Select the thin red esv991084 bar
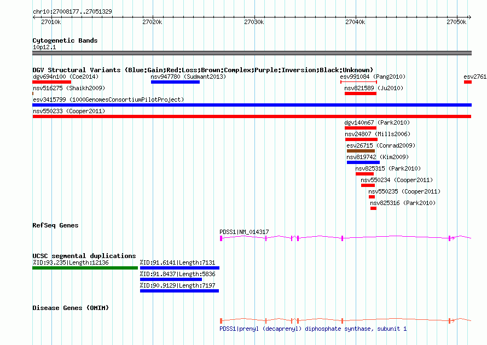487x345 pixels. click(359, 82)
